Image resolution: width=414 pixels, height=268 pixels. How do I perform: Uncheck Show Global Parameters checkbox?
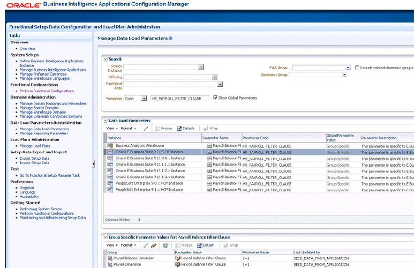coord(215,98)
